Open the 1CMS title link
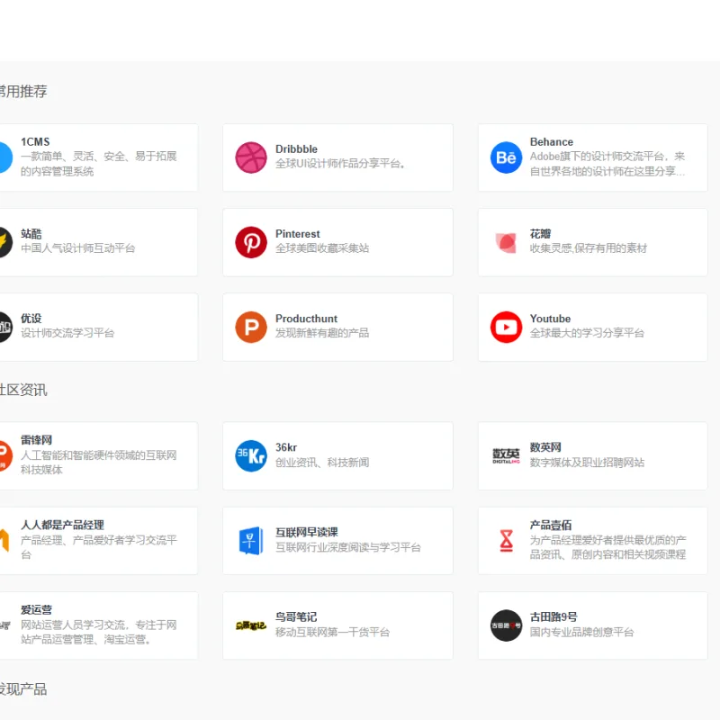 coord(35,142)
